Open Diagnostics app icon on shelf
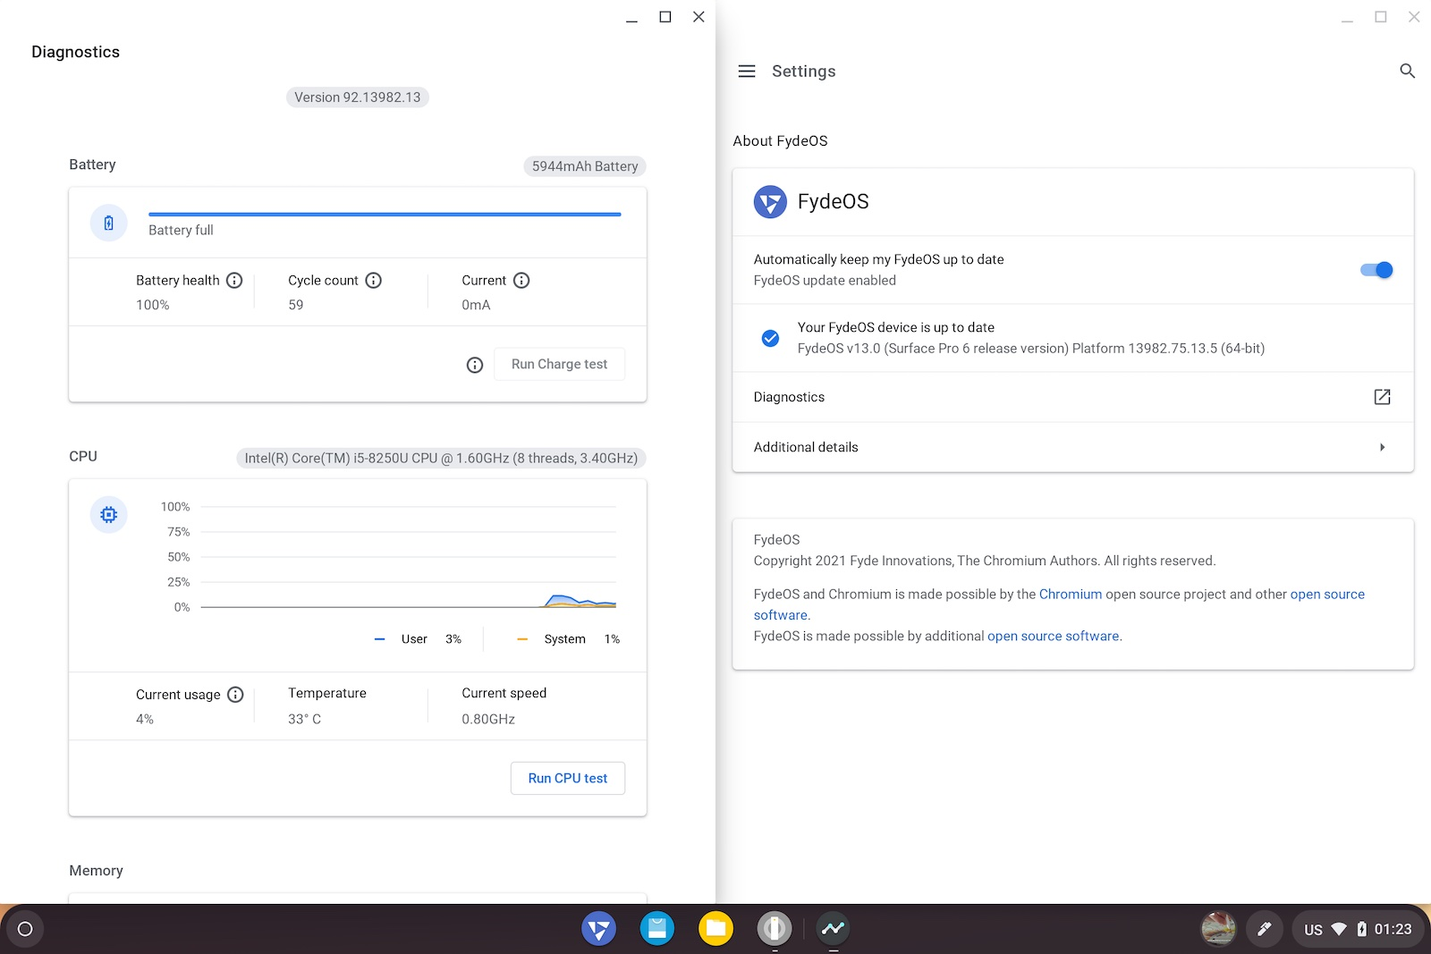The image size is (1431, 954). click(x=833, y=929)
